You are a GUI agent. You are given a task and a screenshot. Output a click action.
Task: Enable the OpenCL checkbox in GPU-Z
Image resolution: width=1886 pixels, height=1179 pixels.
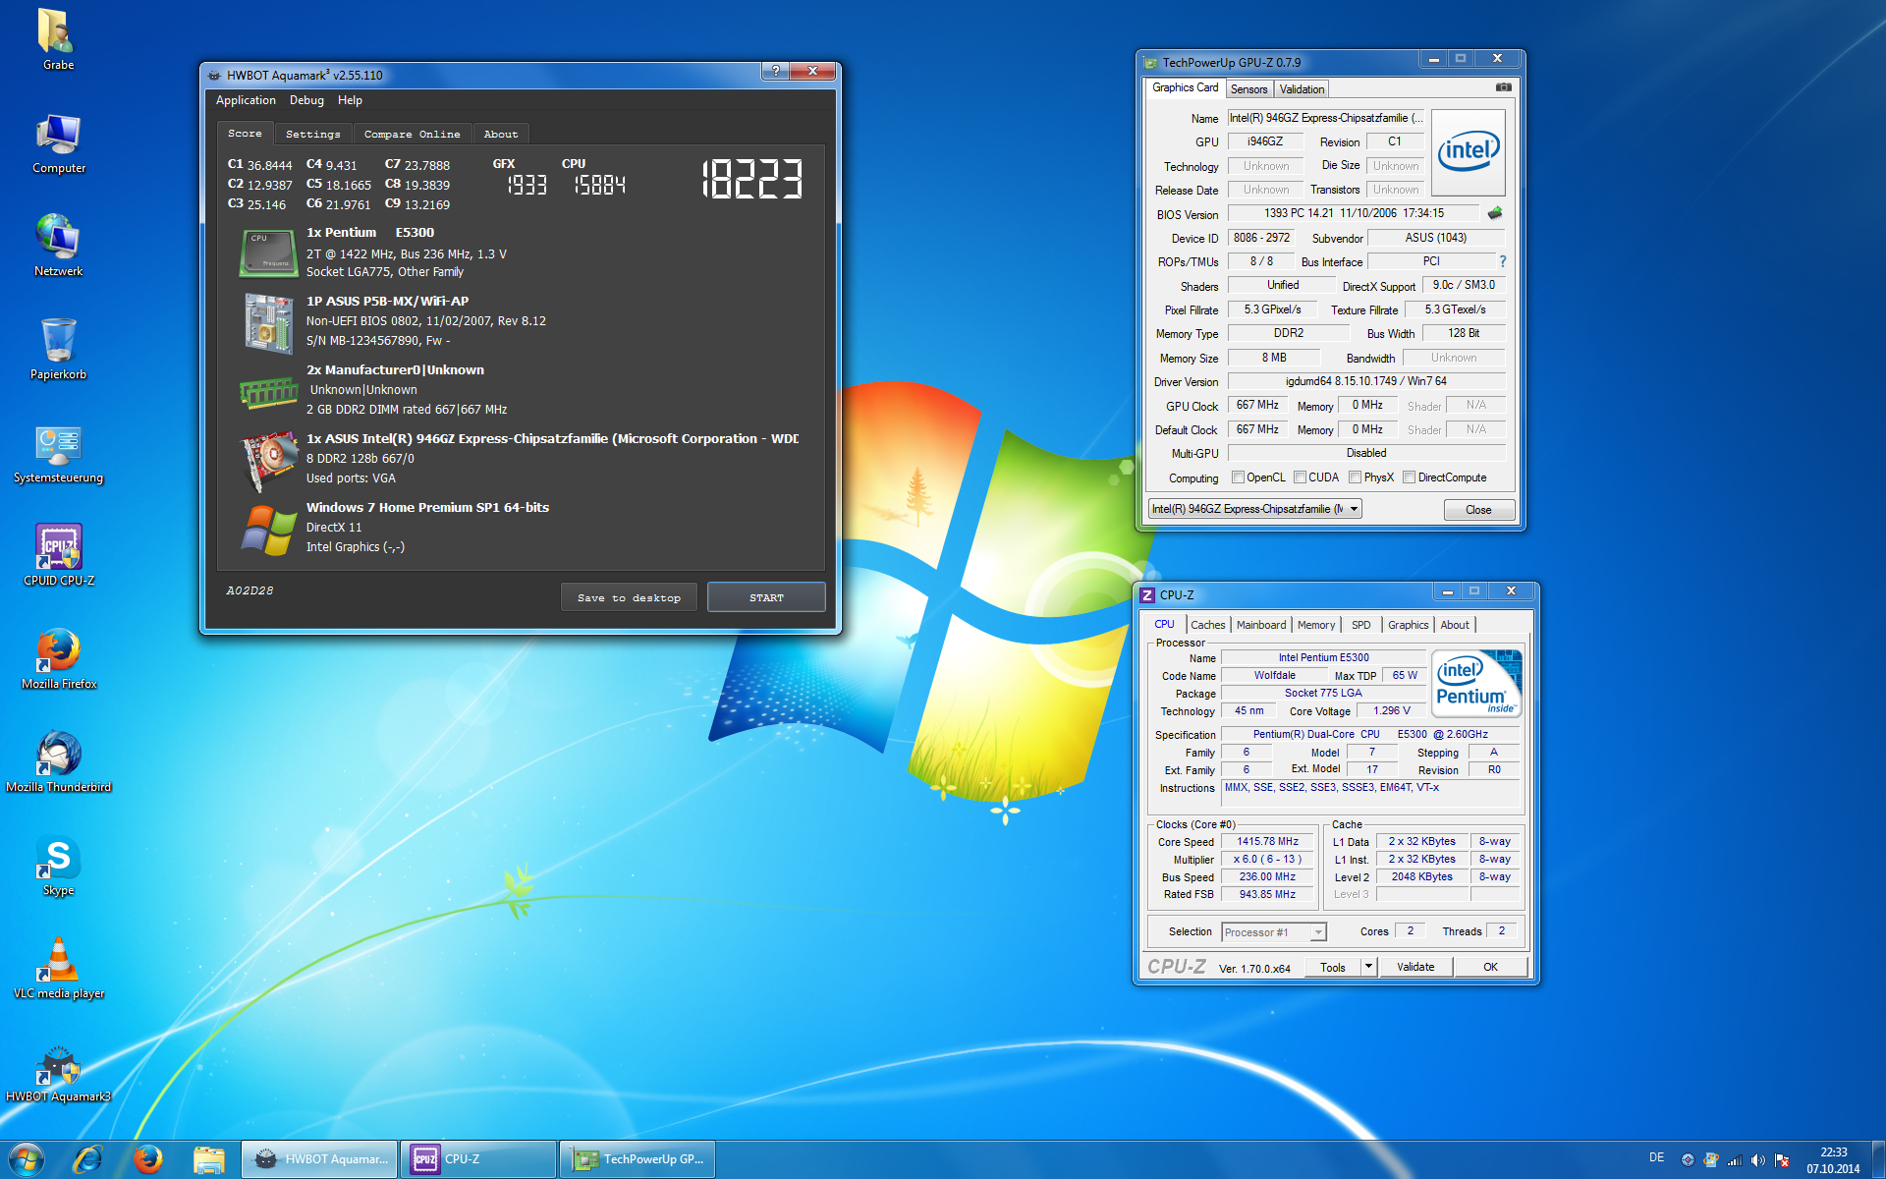click(1238, 477)
